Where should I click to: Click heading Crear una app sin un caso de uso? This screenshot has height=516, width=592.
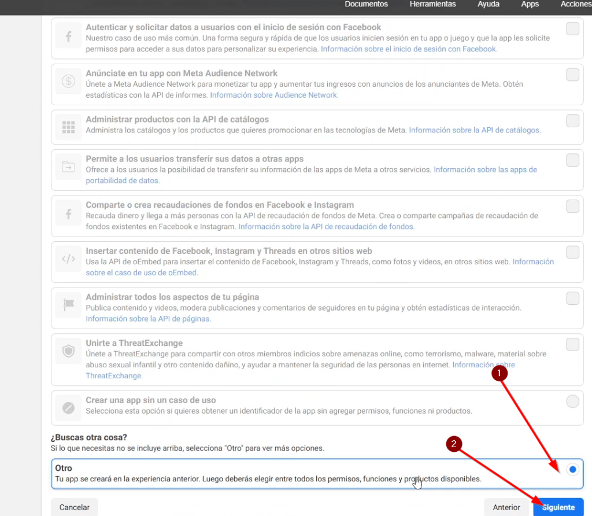point(151,400)
